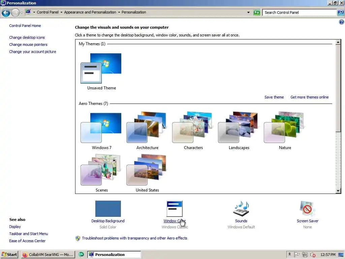Click the shield icon next to Troubleshoot
The height and width of the screenshot is (259, 345).
pyautogui.click(x=78, y=238)
